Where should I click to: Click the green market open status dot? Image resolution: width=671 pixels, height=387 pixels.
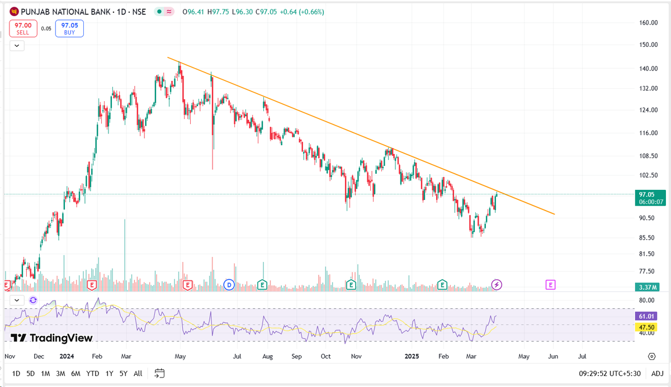(159, 11)
